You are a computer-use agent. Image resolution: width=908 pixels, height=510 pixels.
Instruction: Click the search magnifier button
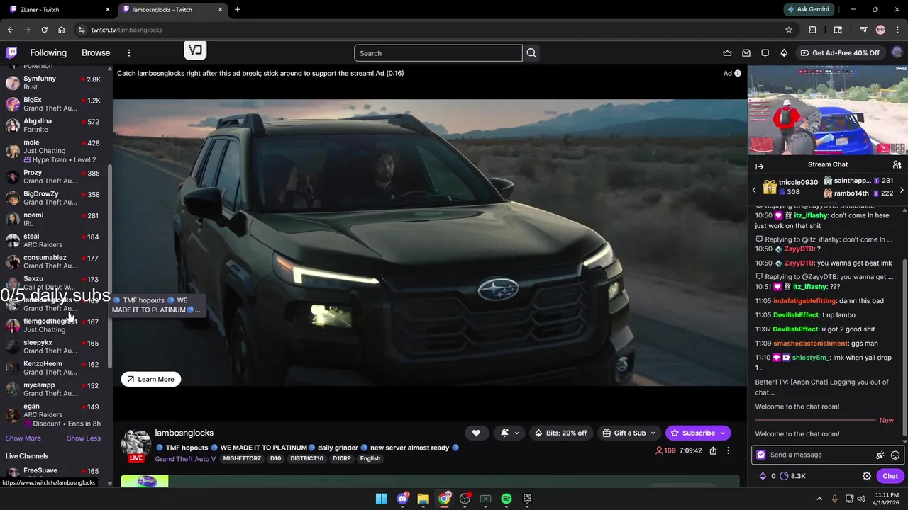coord(531,53)
